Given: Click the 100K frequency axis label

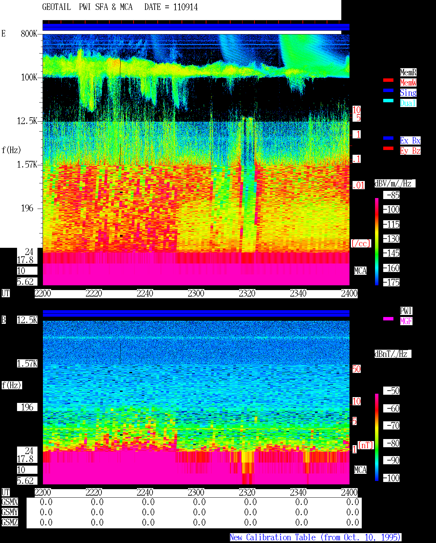Looking at the screenshot, I should (x=29, y=77).
